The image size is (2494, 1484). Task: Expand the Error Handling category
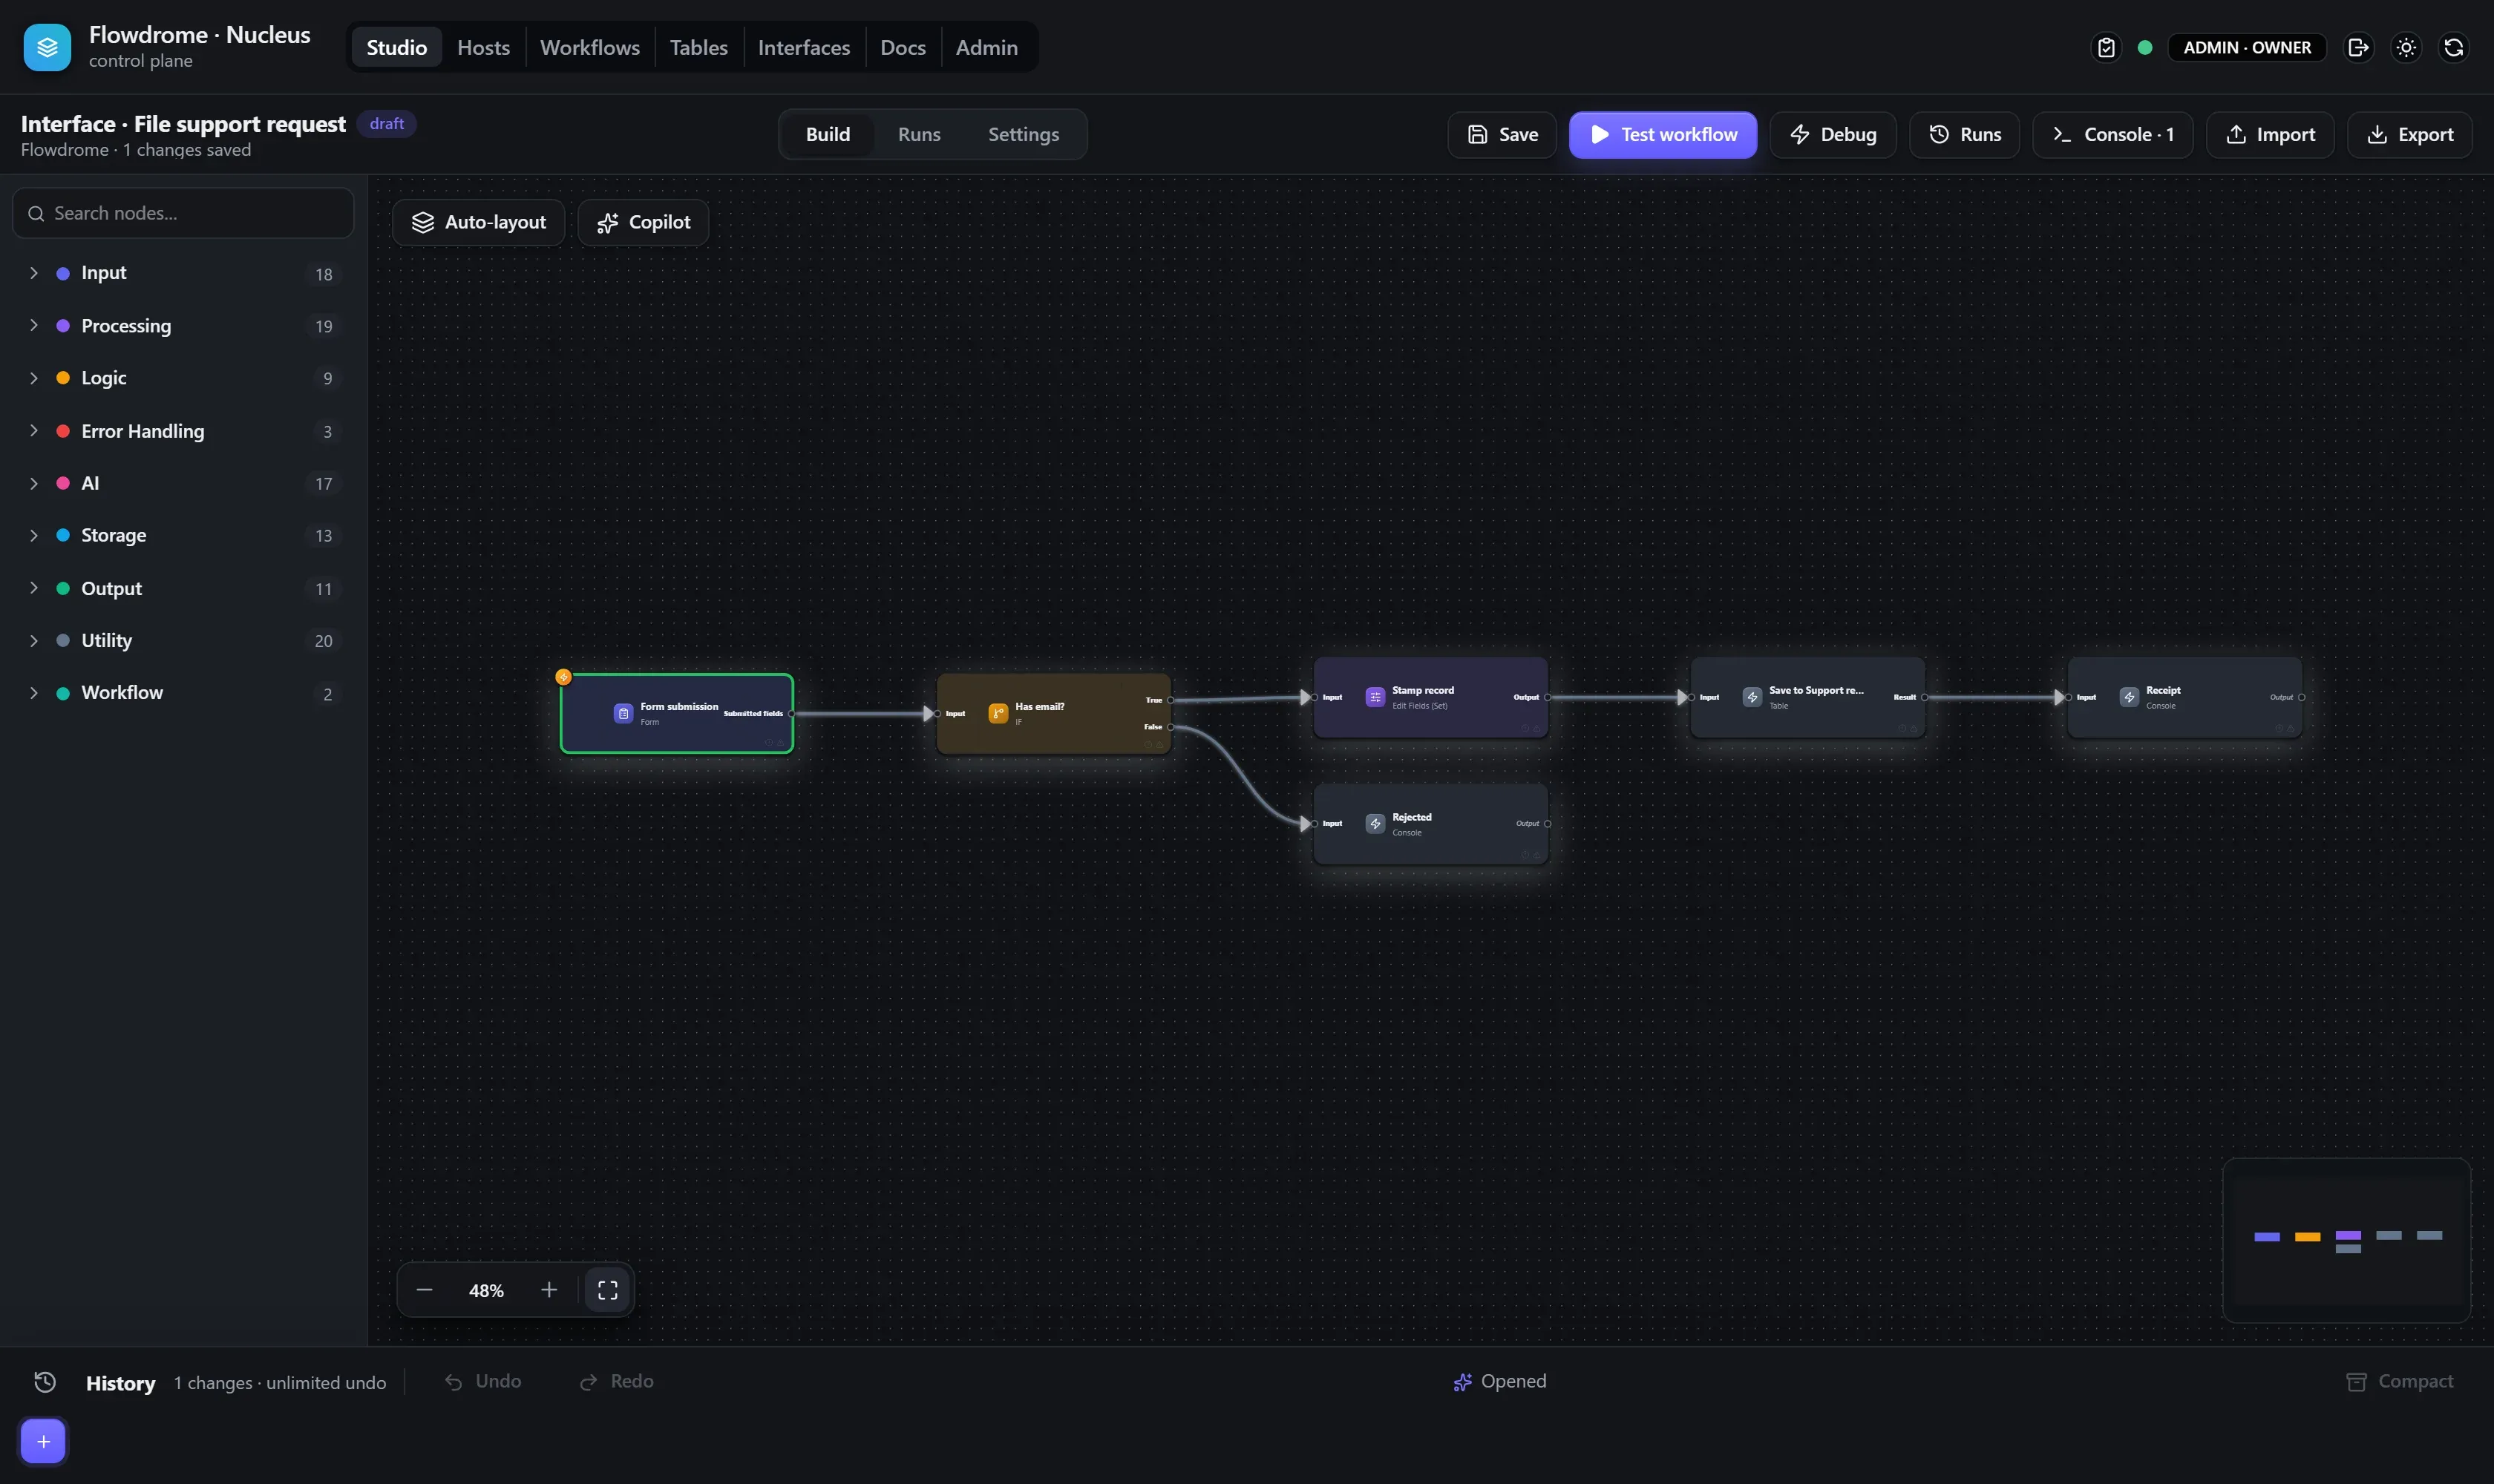[34, 430]
